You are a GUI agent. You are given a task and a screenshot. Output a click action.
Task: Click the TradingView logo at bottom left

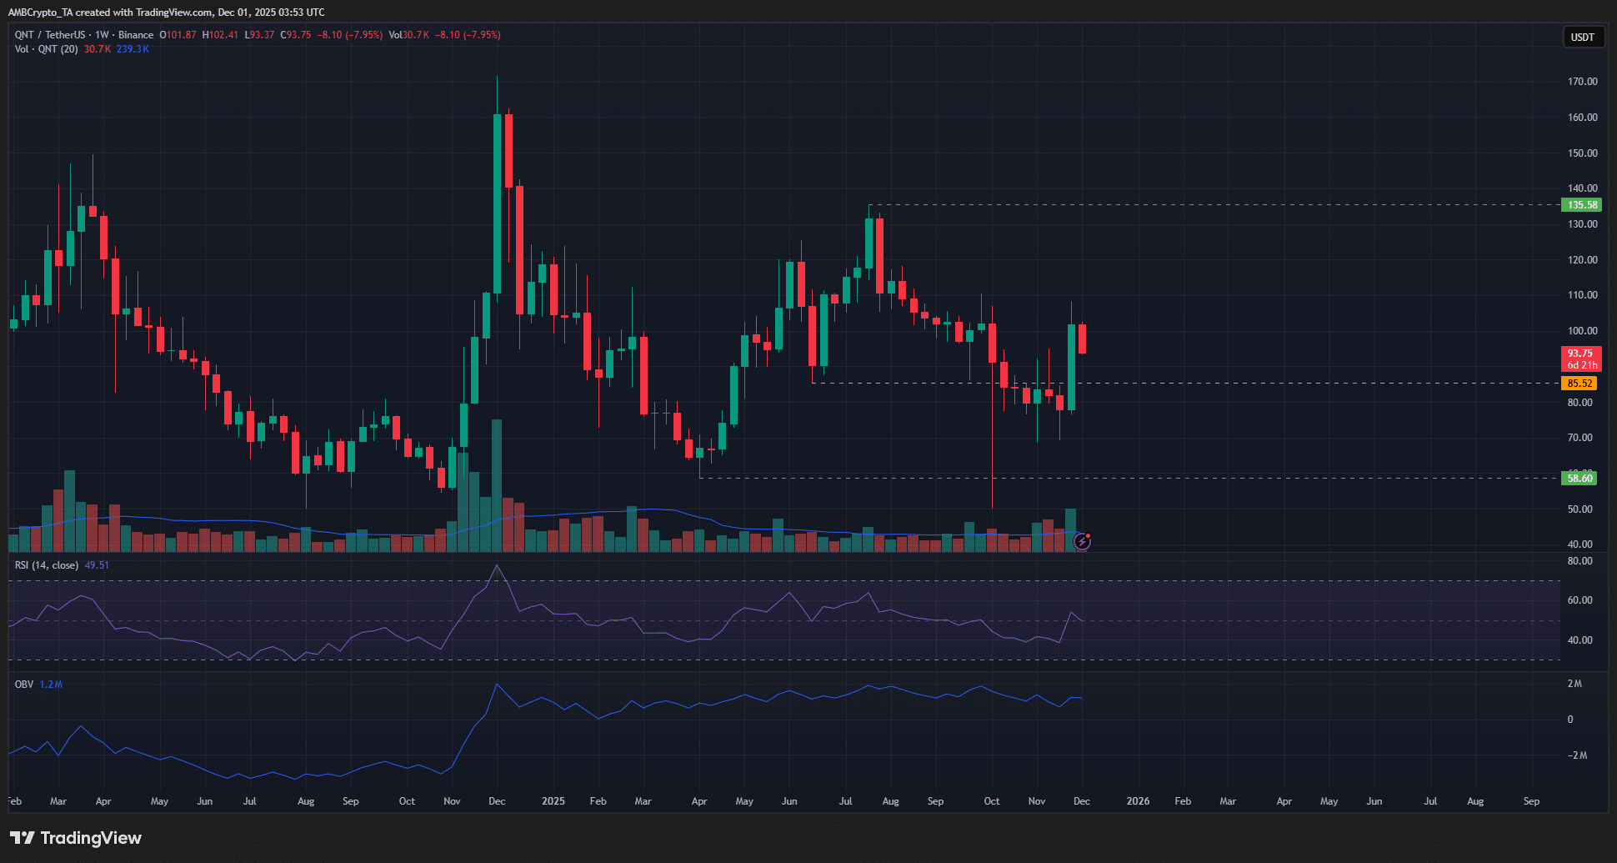pos(75,838)
